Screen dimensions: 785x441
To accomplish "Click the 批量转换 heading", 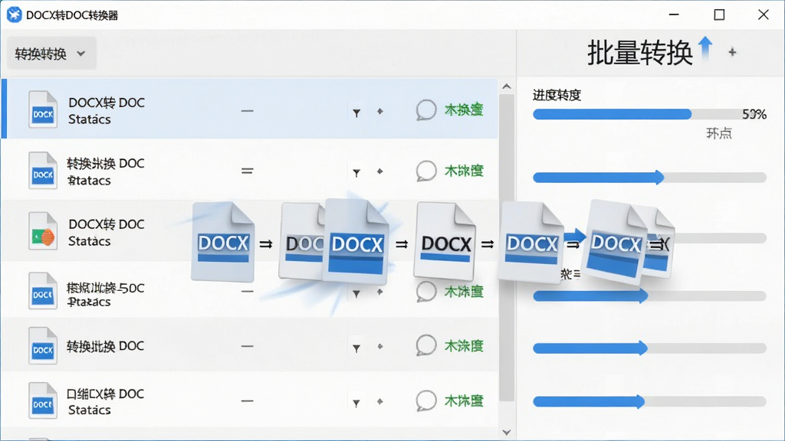I will [x=640, y=53].
